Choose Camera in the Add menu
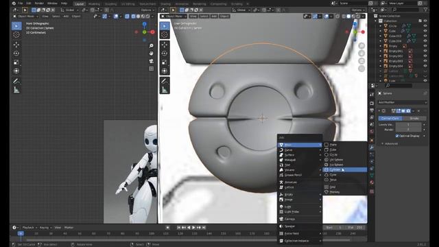The width and height of the screenshot is (439, 247). pyautogui.click(x=300, y=219)
